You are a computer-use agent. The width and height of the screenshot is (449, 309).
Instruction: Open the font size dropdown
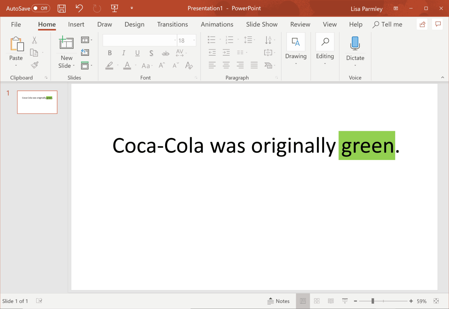pos(194,40)
